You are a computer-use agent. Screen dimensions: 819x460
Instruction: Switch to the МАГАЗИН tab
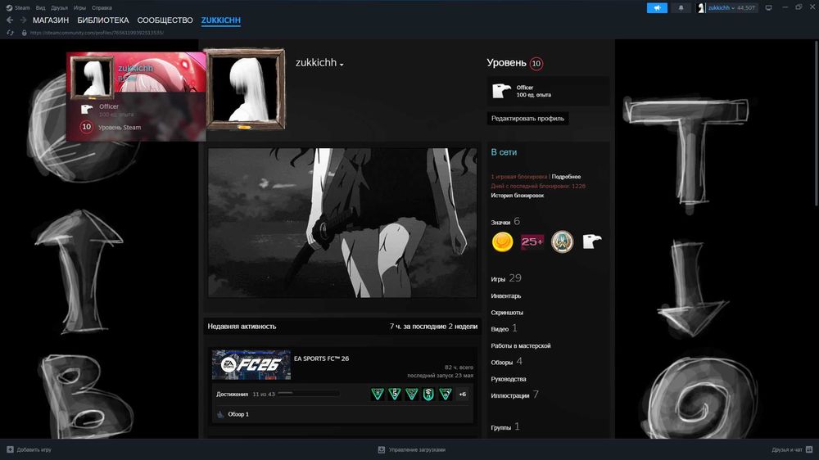tap(51, 20)
